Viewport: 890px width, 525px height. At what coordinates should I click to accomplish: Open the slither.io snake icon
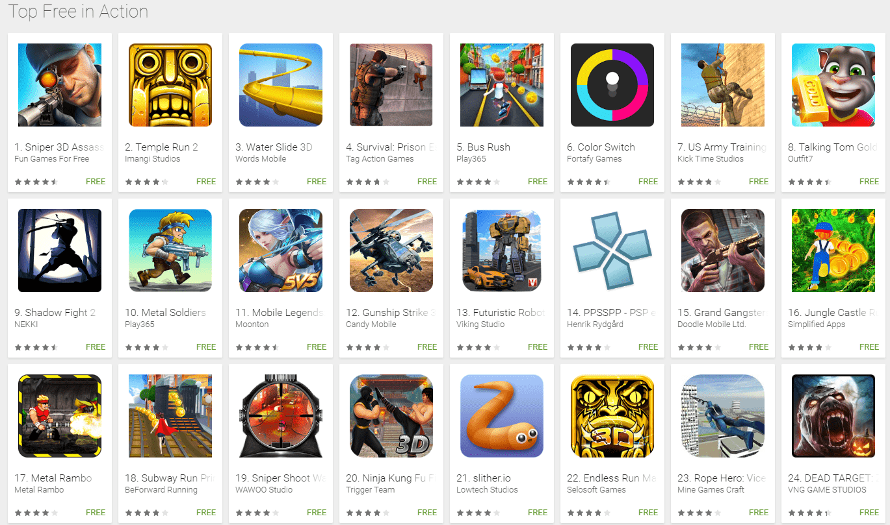point(502,416)
